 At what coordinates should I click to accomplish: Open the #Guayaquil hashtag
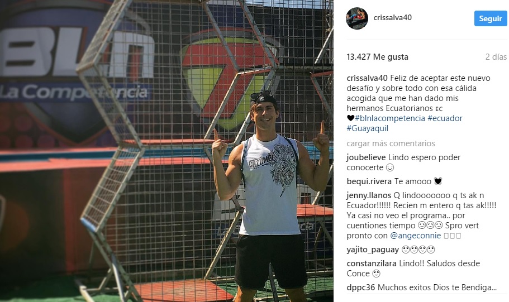click(x=368, y=128)
